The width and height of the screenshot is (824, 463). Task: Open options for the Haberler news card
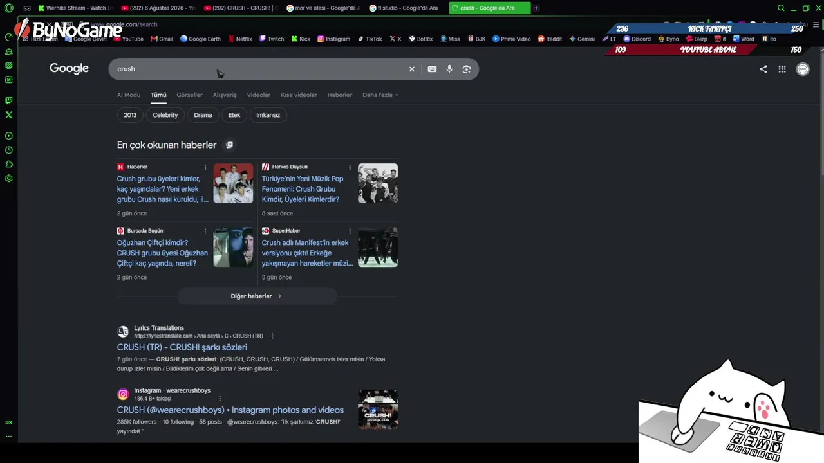click(205, 167)
